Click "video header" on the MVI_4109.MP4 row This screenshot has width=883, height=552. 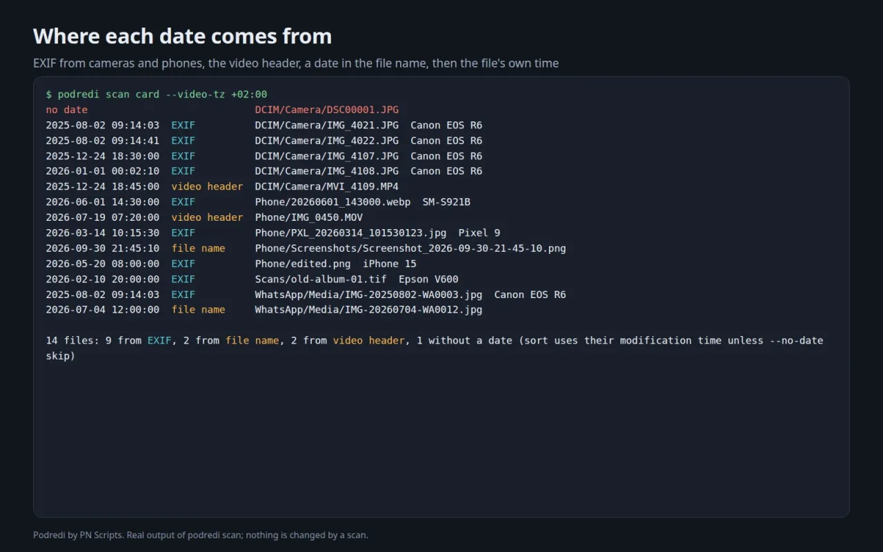208,186
